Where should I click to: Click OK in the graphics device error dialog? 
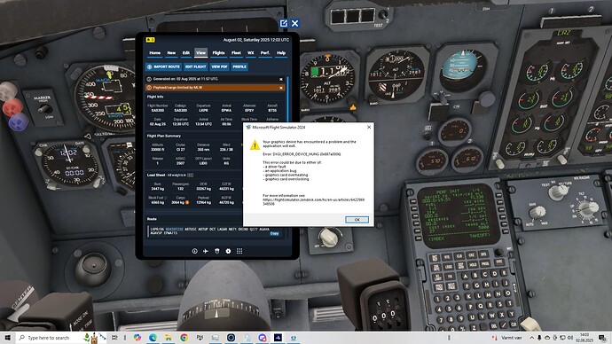(357, 220)
